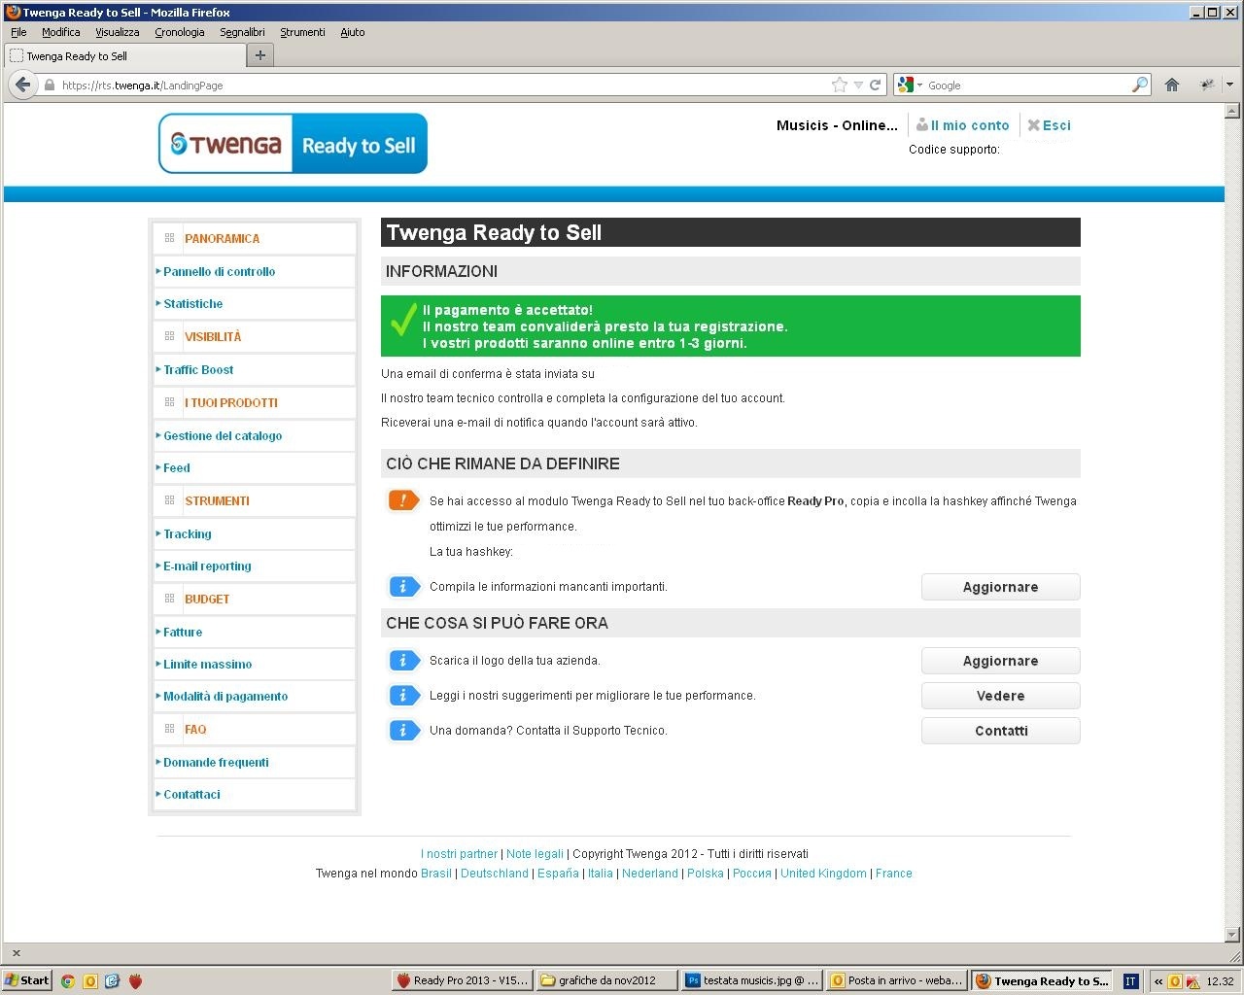Reload the current page
This screenshot has height=995, width=1244.
coord(875,85)
